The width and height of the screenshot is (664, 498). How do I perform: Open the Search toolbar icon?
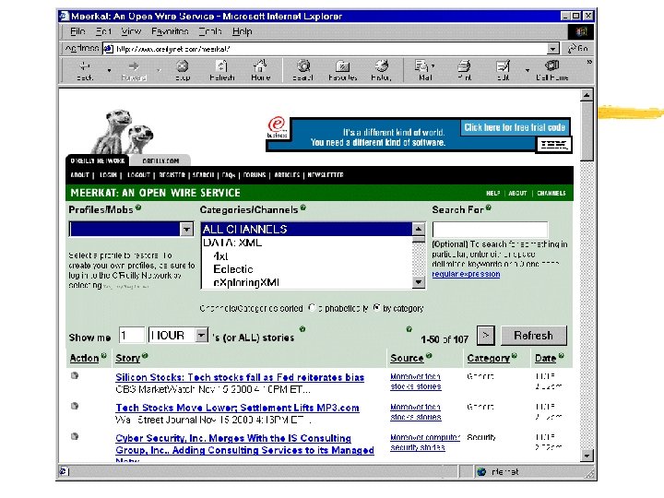(303, 65)
